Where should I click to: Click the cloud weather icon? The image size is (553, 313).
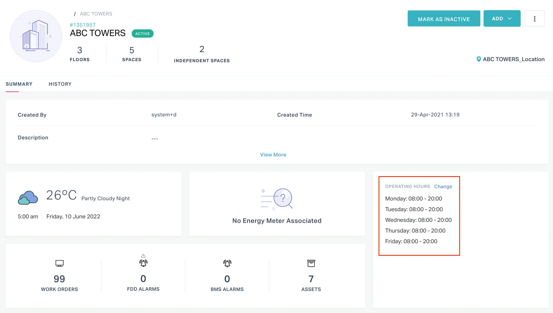pos(28,198)
